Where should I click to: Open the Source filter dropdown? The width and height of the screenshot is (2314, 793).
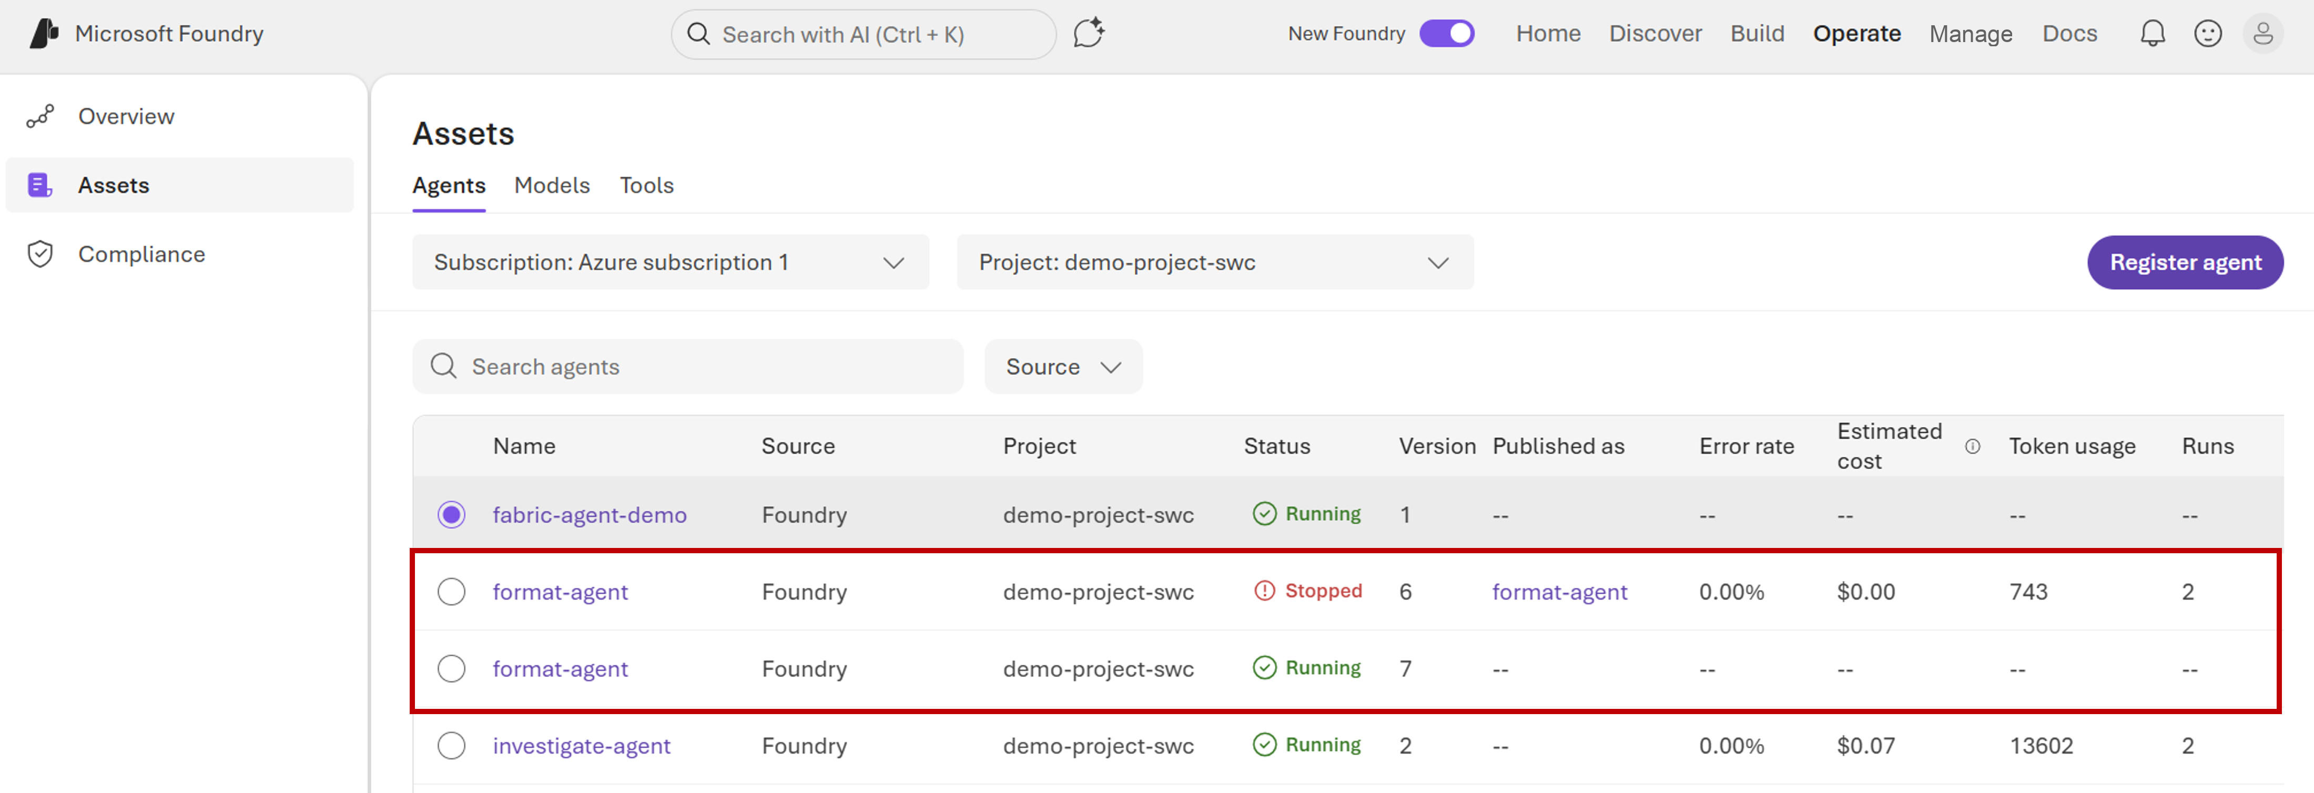1063,367
